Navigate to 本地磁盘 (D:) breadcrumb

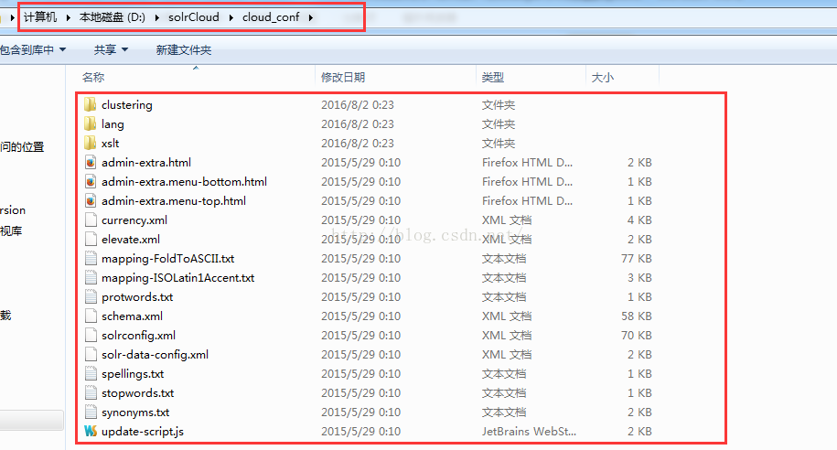(x=113, y=17)
